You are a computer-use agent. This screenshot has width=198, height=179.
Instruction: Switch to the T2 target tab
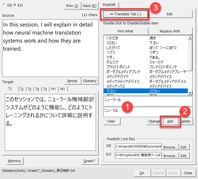[22, 89]
